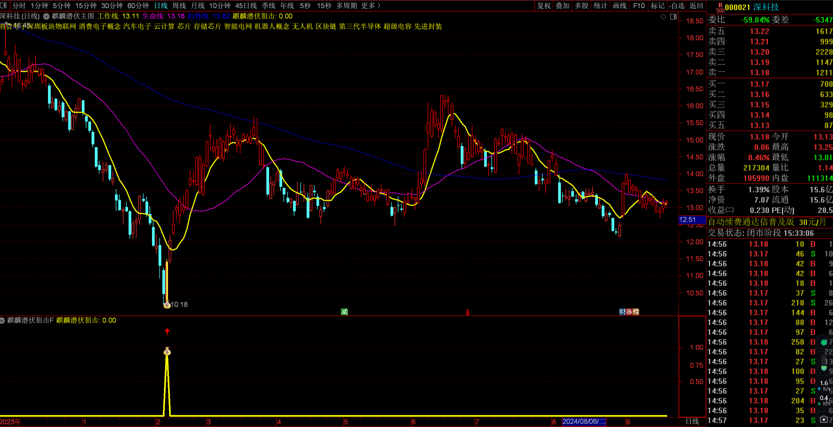Select the 季线 quarterly period tab
The height and width of the screenshot is (427, 833).
[x=268, y=6]
